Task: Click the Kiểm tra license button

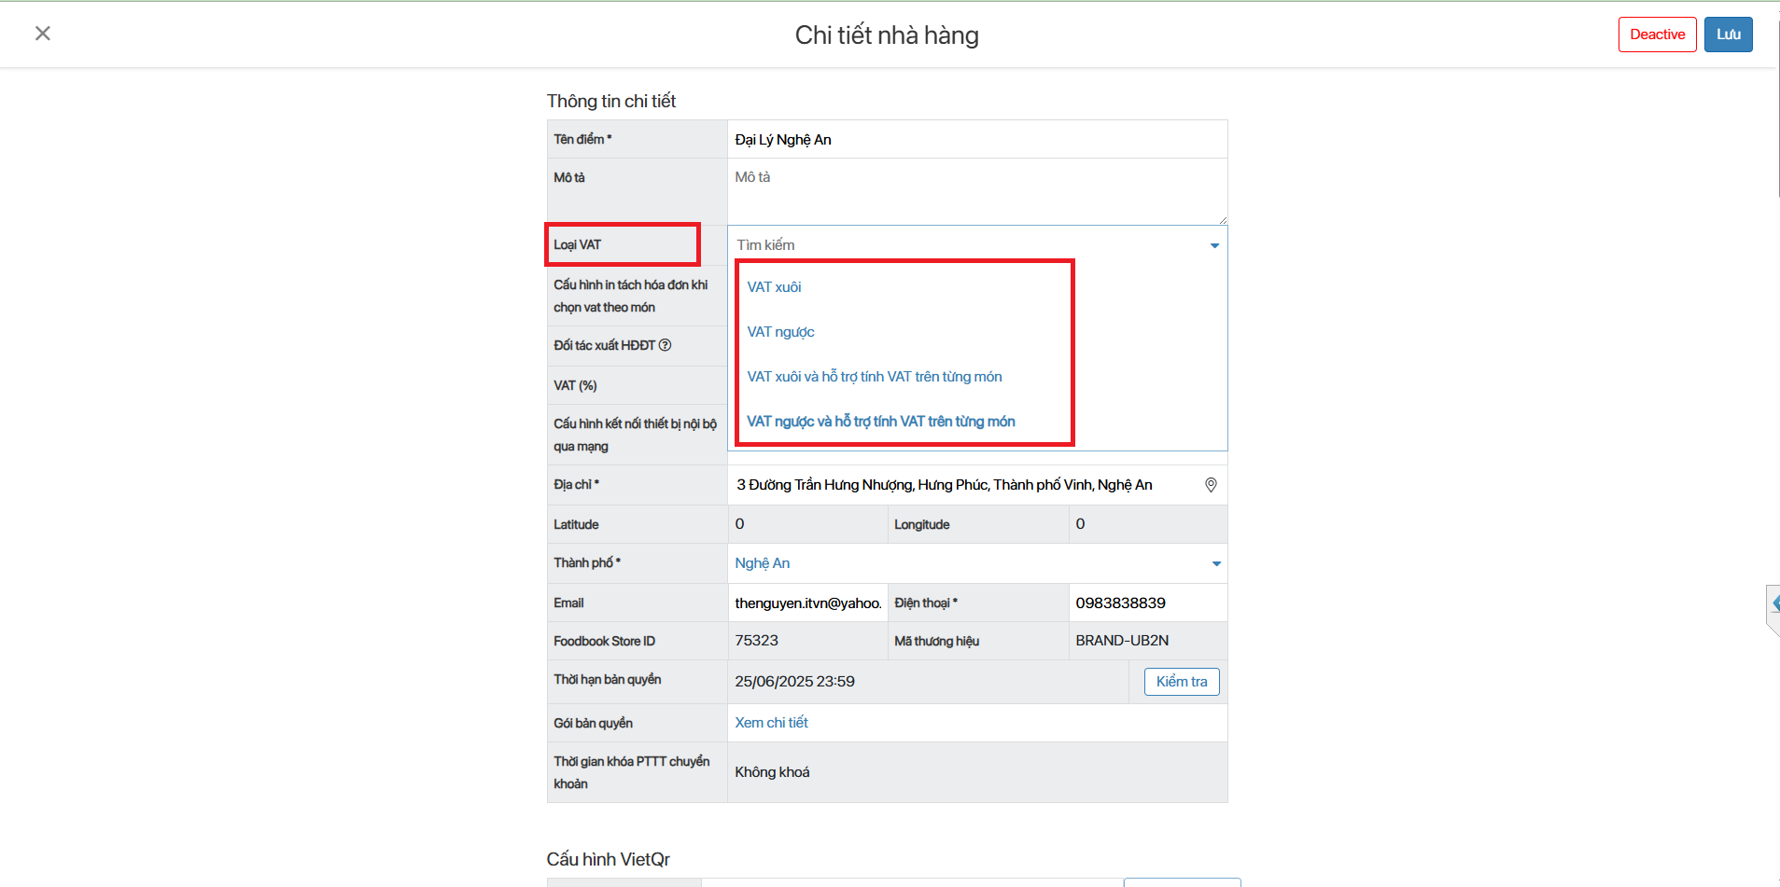Action: pyautogui.click(x=1181, y=682)
